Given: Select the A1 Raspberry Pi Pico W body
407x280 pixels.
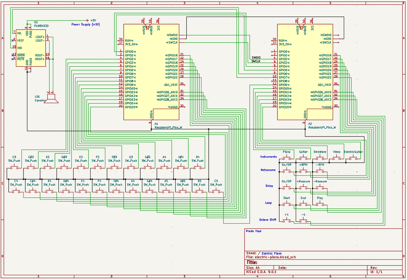Looking at the screenshot, I should click(x=151, y=72).
